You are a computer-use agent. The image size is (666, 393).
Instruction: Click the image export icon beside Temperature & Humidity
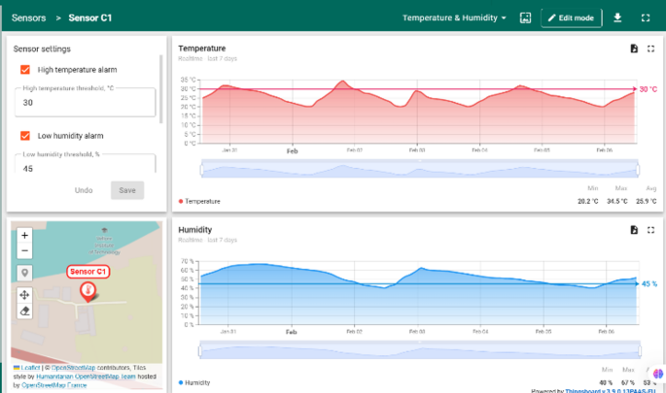(525, 17)
